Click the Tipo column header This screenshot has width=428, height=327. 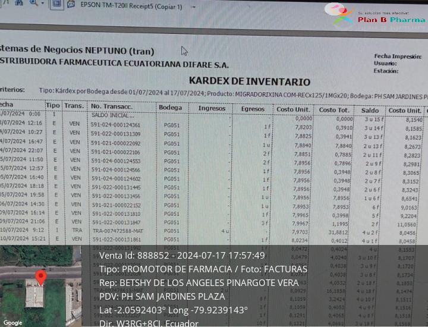tap(53, 105)
